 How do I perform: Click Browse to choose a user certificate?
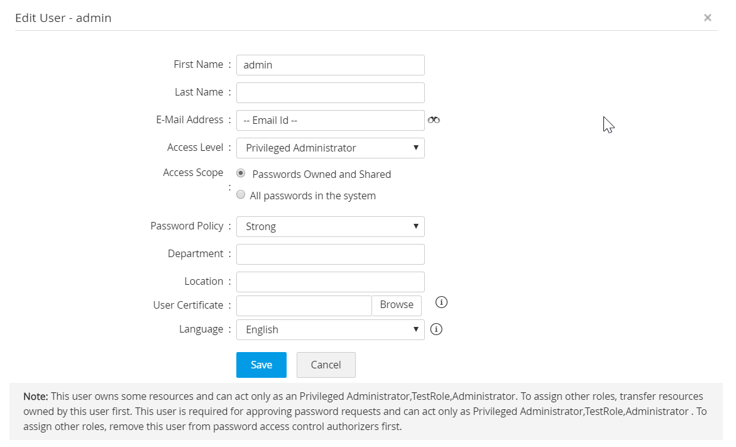tap(397, 305)
